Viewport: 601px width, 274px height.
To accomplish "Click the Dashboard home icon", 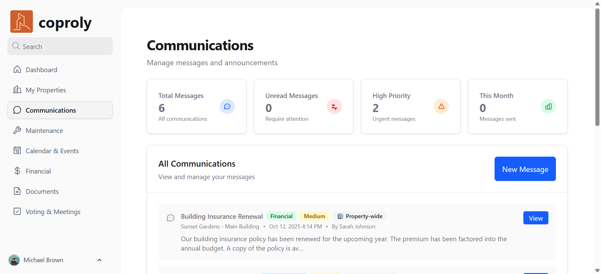I will pyautogui.click(x=17, y=69).
